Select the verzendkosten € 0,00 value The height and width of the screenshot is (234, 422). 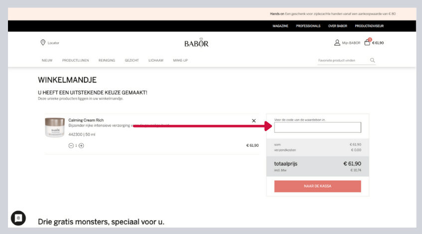tap(356, 150)
